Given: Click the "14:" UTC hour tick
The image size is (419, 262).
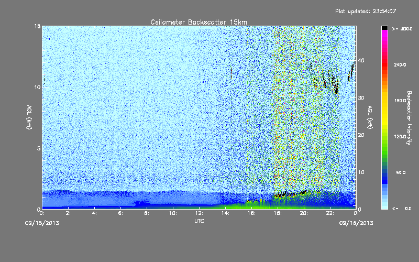Looking at the screenshot, I should (x=226, y=213).
